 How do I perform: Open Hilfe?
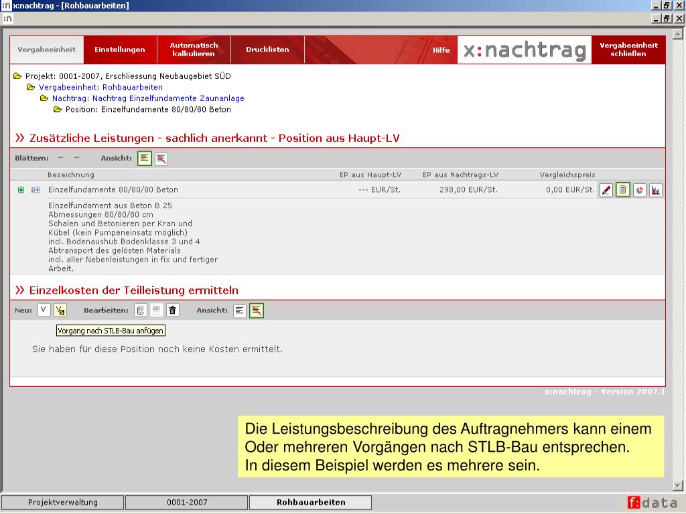441,50
